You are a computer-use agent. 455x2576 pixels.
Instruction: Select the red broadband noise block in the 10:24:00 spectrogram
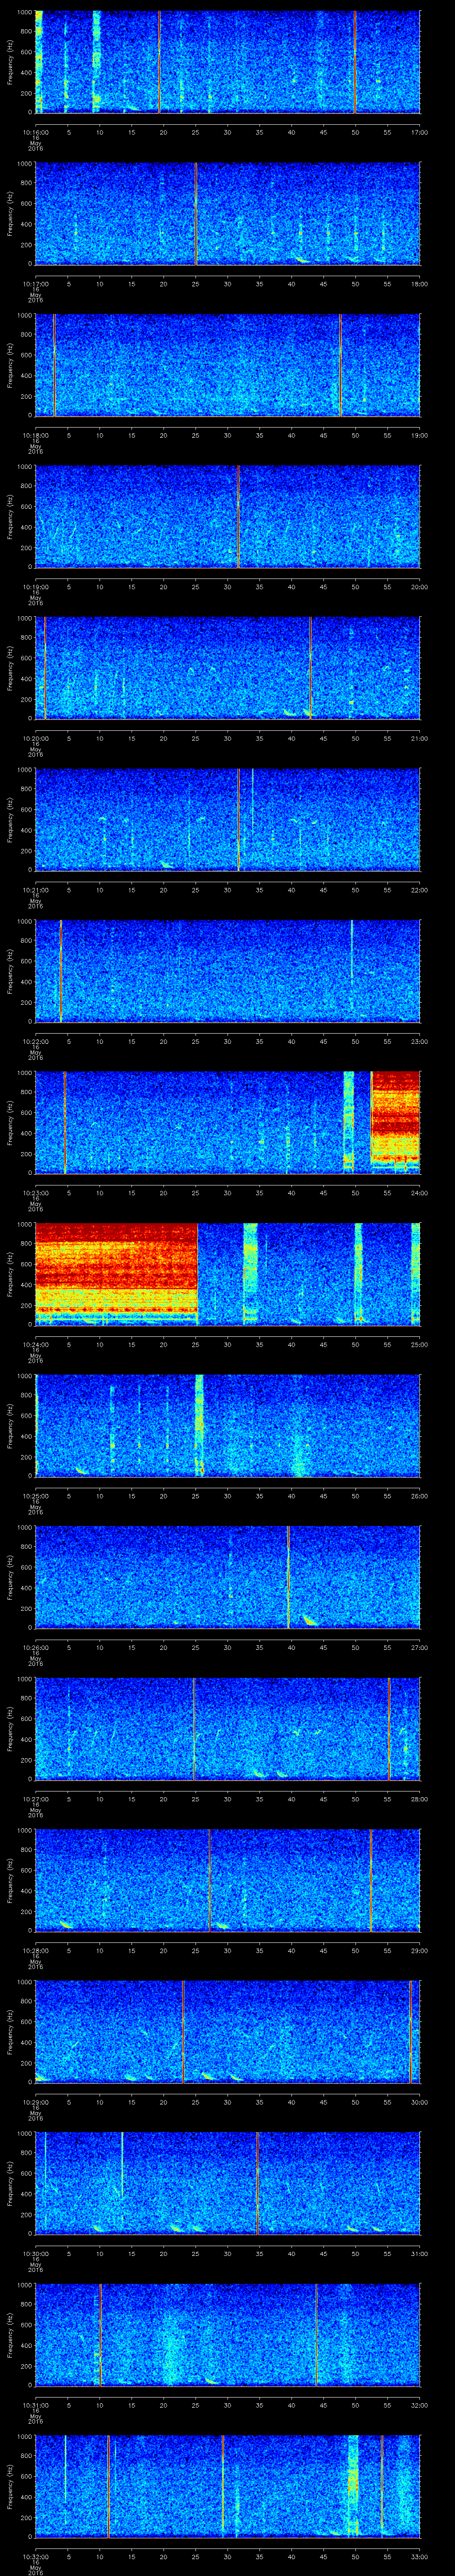(116, 1273)
